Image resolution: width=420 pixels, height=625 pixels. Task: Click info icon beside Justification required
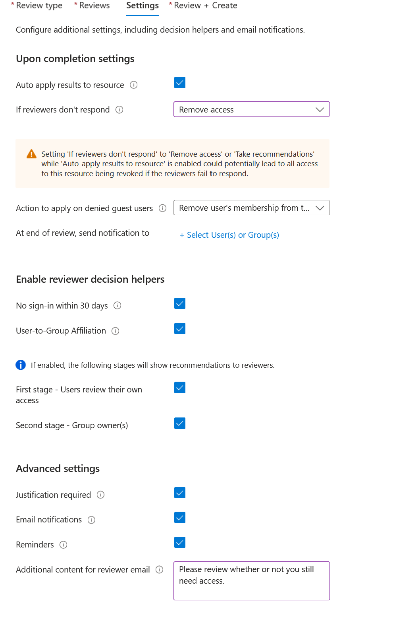[101, 495]
